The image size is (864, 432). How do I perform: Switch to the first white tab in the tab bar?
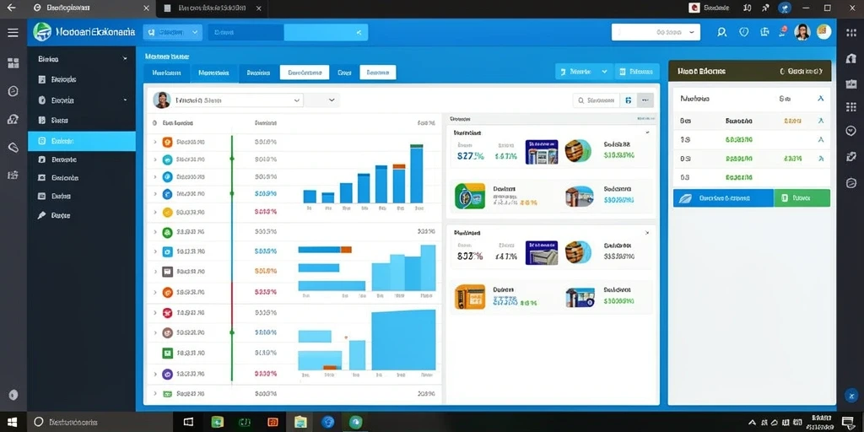coord(304,73)
